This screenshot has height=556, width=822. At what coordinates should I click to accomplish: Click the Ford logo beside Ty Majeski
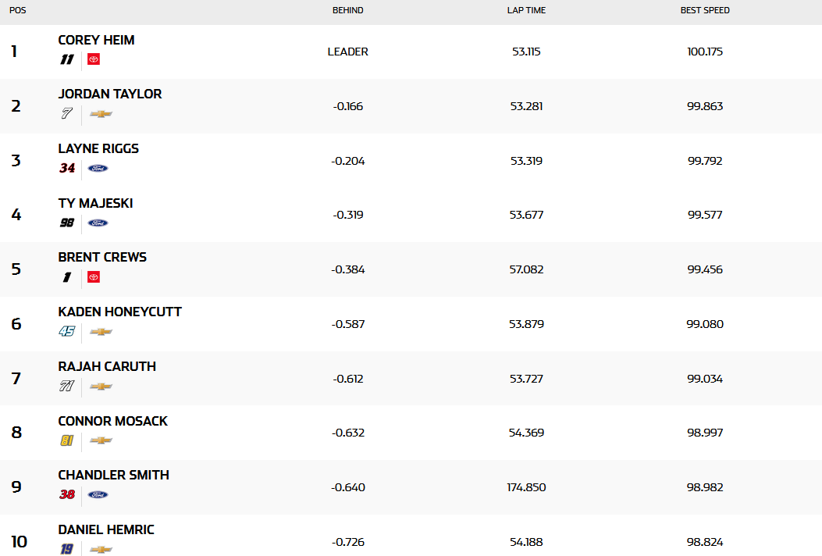98,223
